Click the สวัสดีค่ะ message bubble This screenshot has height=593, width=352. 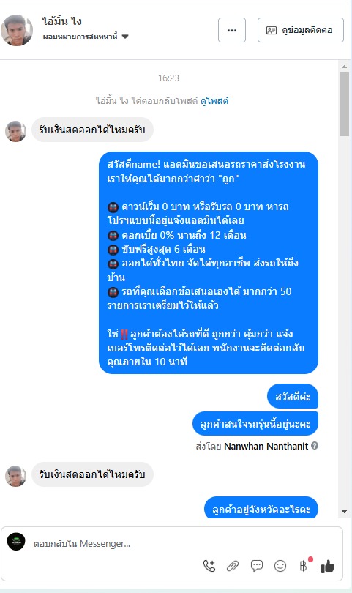(293, 397)
